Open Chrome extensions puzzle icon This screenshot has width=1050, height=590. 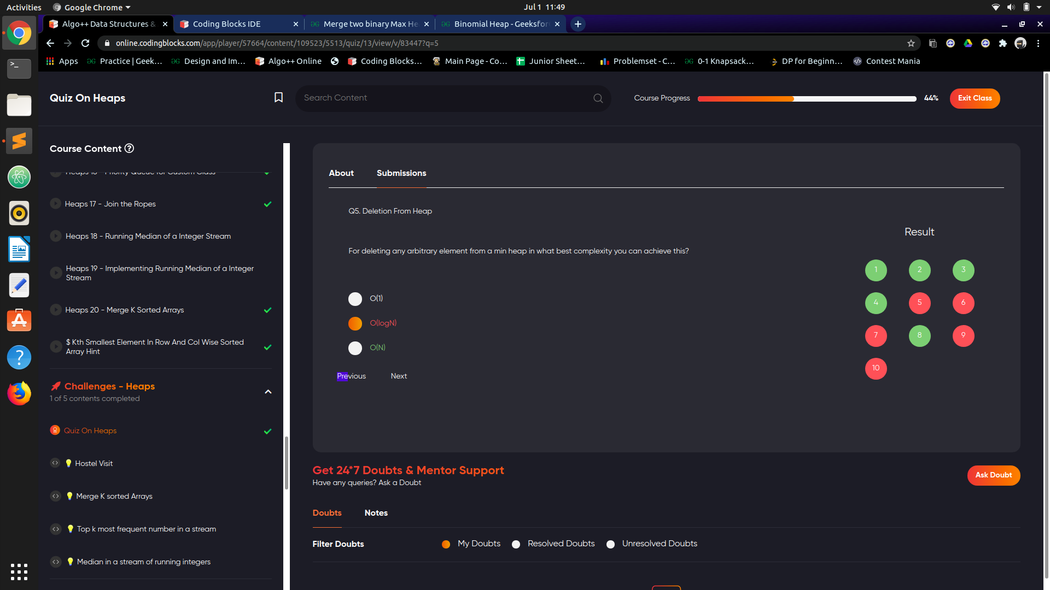1003,43
